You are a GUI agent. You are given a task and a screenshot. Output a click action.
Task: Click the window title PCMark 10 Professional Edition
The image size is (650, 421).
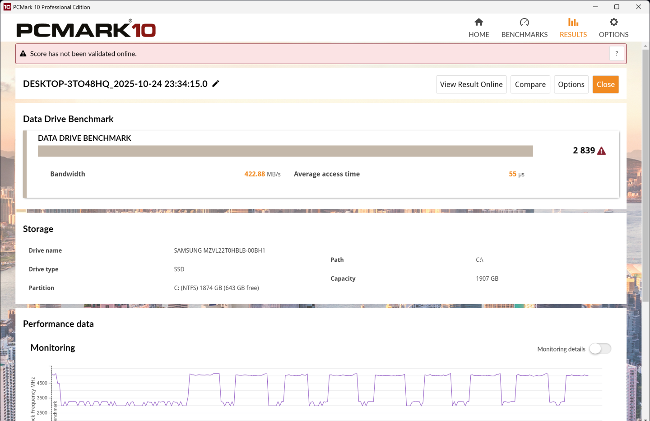tap(51, 7)
